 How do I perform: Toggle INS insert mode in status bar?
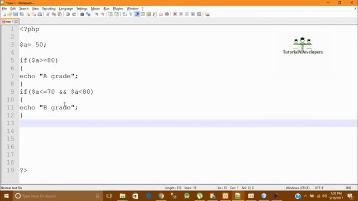click(x=348, y=188)
